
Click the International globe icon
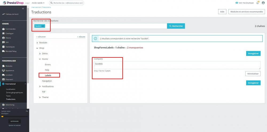pos(3,84)
